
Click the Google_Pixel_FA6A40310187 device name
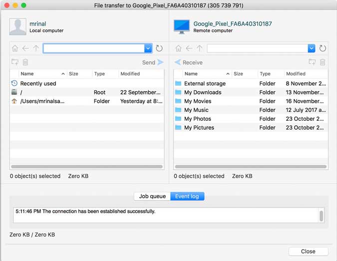(233, 23)
